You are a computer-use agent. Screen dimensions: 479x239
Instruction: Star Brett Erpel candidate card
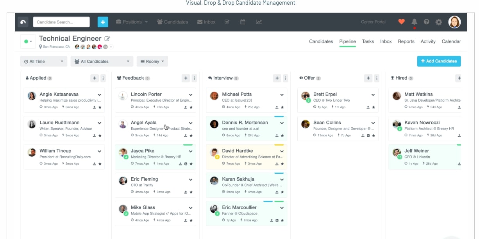374,107
